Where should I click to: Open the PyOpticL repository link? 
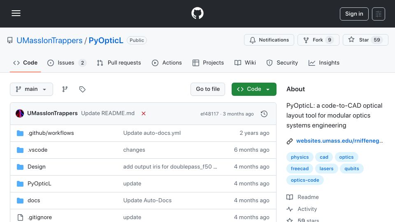(106, 41)
